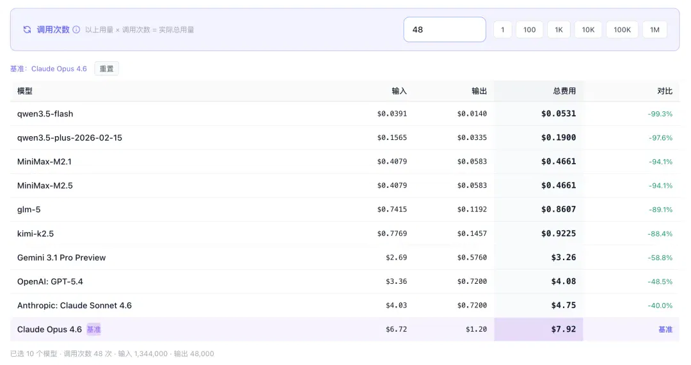Viewport: 691px width, 365px height.
Task: Click kimi-k2.5 output cost $0.1457
Action: click(472, 233)
